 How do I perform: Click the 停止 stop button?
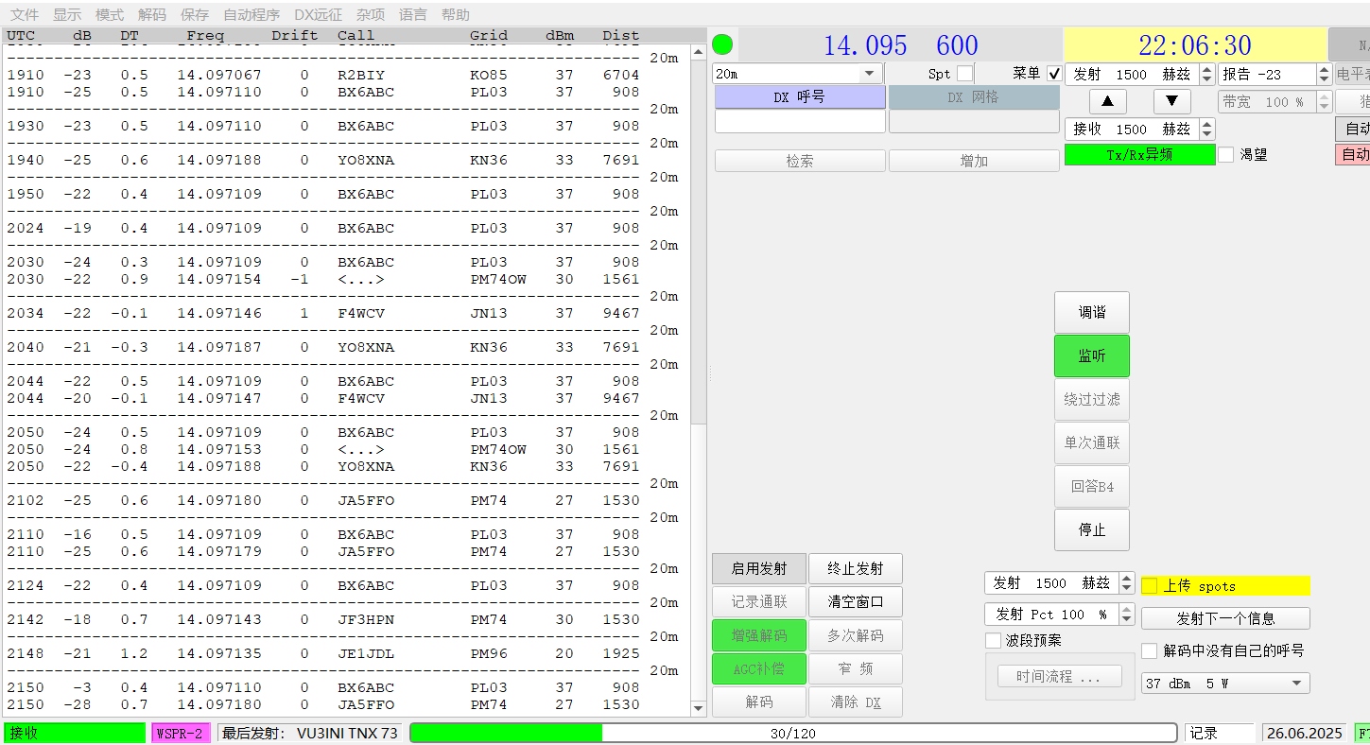click(x=1092, y=529)
